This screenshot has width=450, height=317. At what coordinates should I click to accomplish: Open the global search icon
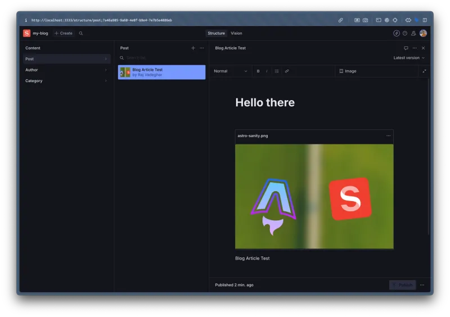(81, 33)
